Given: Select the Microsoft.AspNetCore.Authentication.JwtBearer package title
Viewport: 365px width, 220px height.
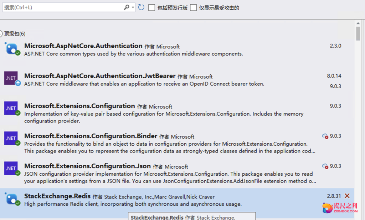Looking at the screenshot, I should point(100,76).
